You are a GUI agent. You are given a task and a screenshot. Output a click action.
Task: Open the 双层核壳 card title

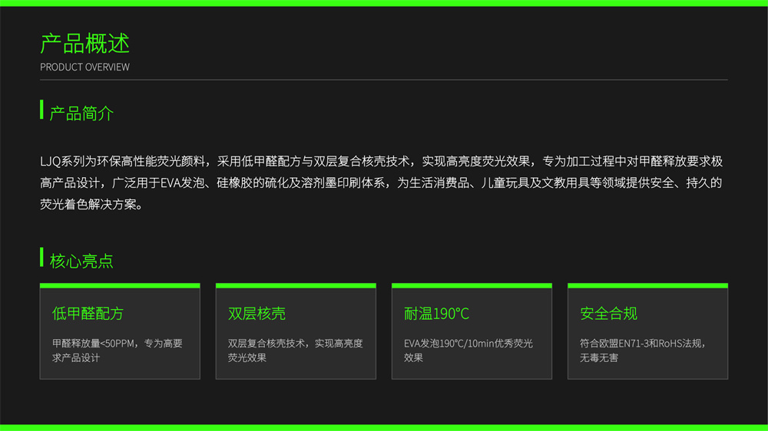[x=257, y=314]
